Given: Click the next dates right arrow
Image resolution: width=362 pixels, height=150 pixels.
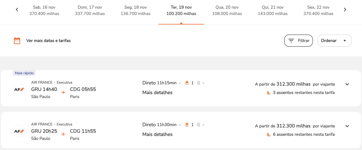Looking at the screenshot, I should click(345, 10).
